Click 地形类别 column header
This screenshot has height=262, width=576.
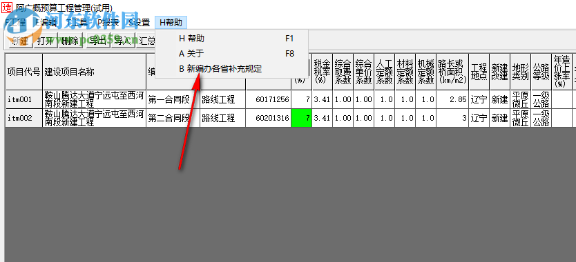(x=521, y=72)
